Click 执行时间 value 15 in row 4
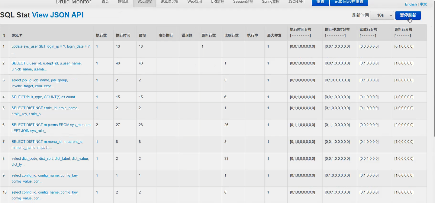Screen dimensions: 435x203 click(x=118, y=97)
